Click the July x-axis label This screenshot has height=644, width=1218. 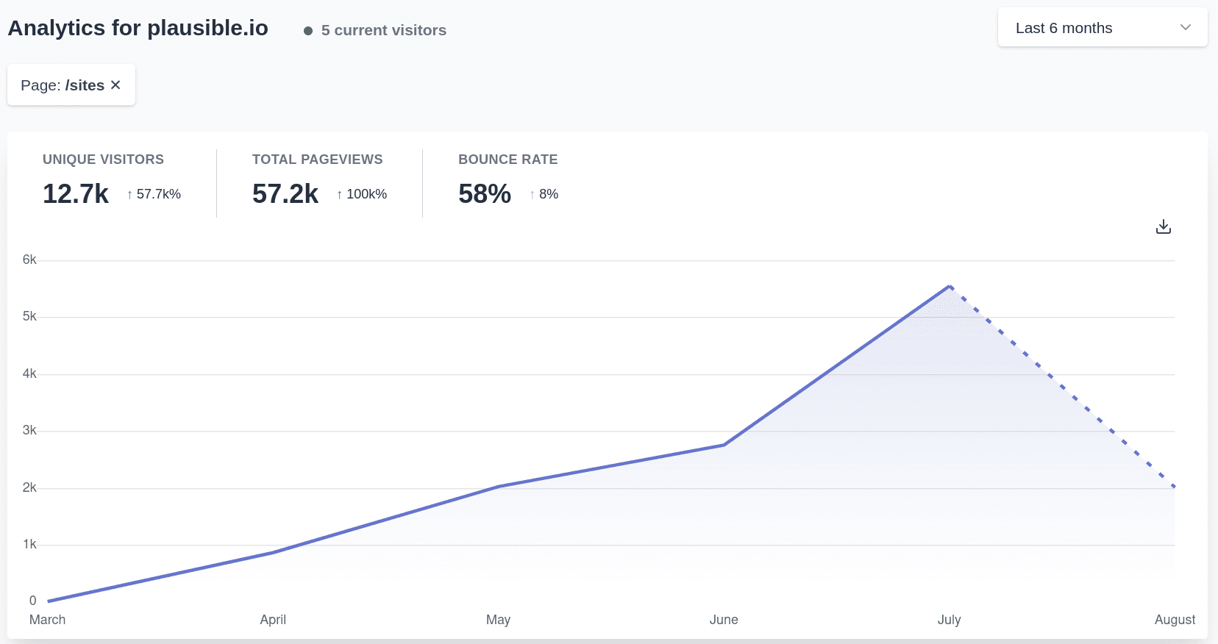pos(950,620)
